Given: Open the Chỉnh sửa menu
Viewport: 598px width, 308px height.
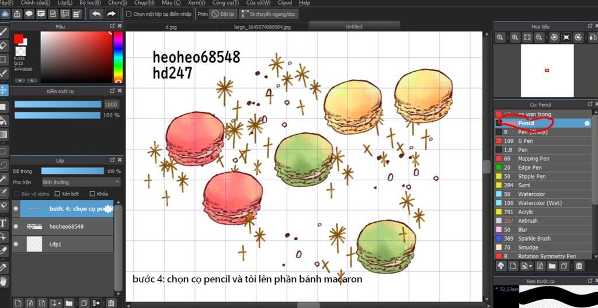Looking at the screenshot, I should tap(36, 3).
